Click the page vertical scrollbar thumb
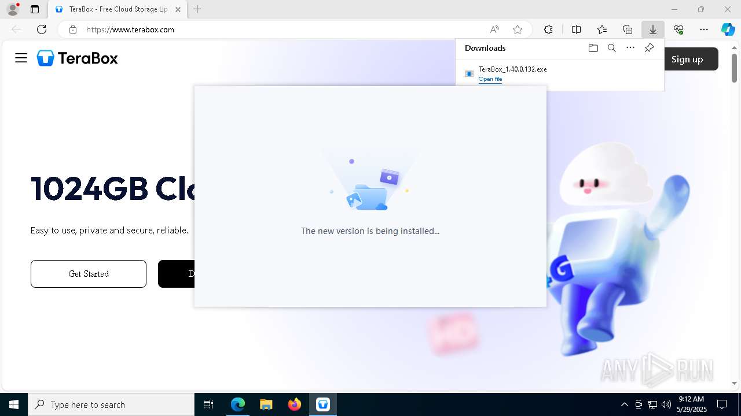Viewport: 741px width, 416px height. 734,68
